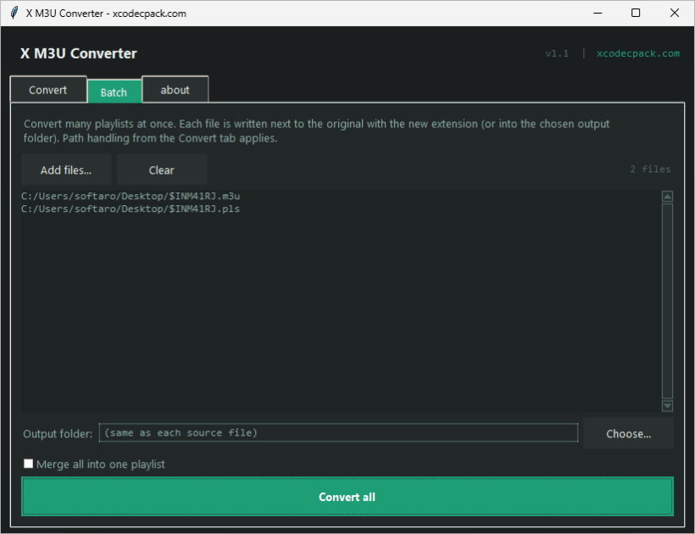Start conversion with Convert all
Image resolution: width=695 pixels, height=534 pixels.
point(347,497)
